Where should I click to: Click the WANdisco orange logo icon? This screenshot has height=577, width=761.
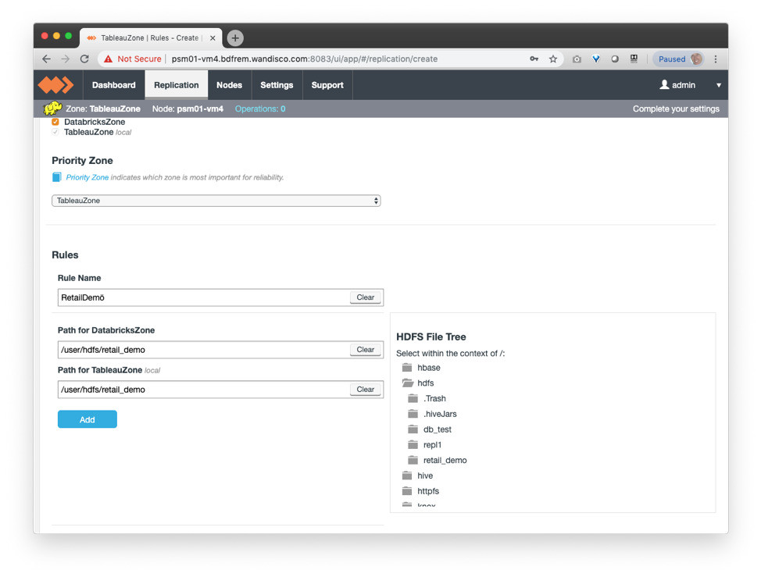pyautogui.click(x=56, y=85)
